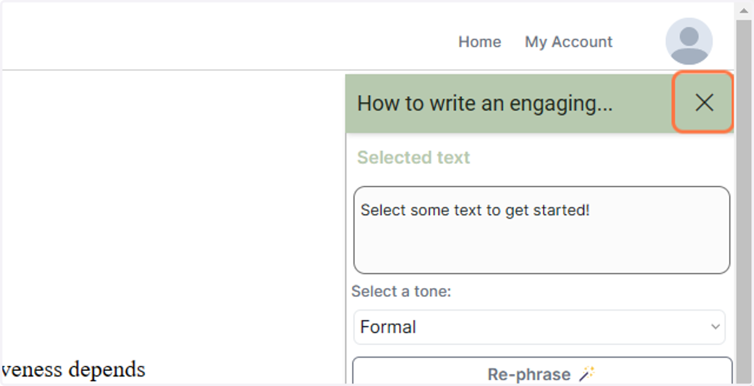Go to the Home page

coord(479,42)
